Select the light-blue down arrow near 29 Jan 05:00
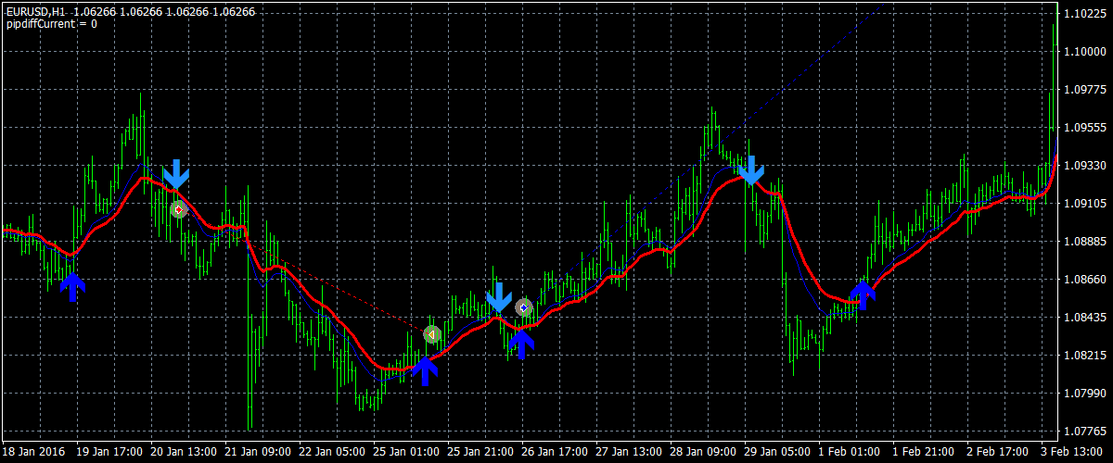 751,169
